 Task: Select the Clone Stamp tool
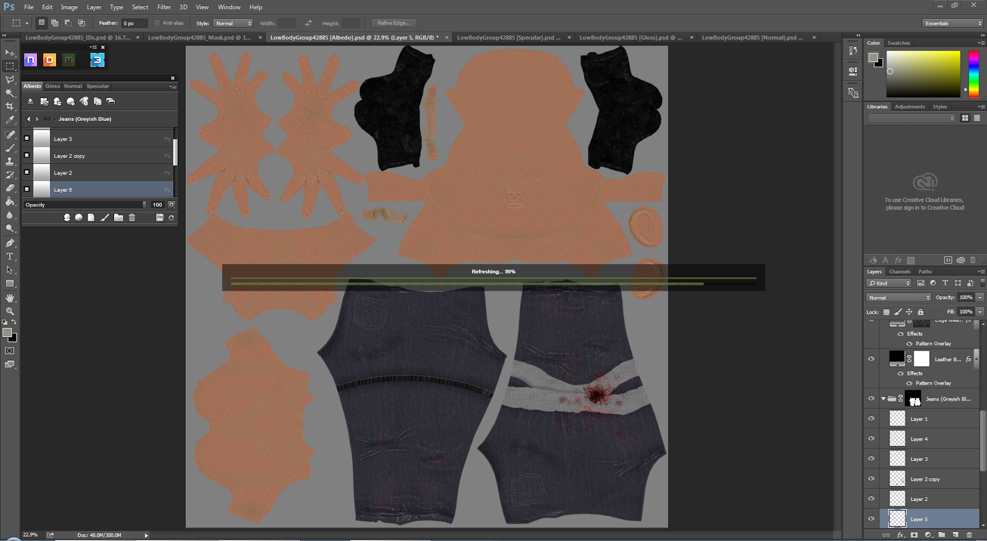10,161
